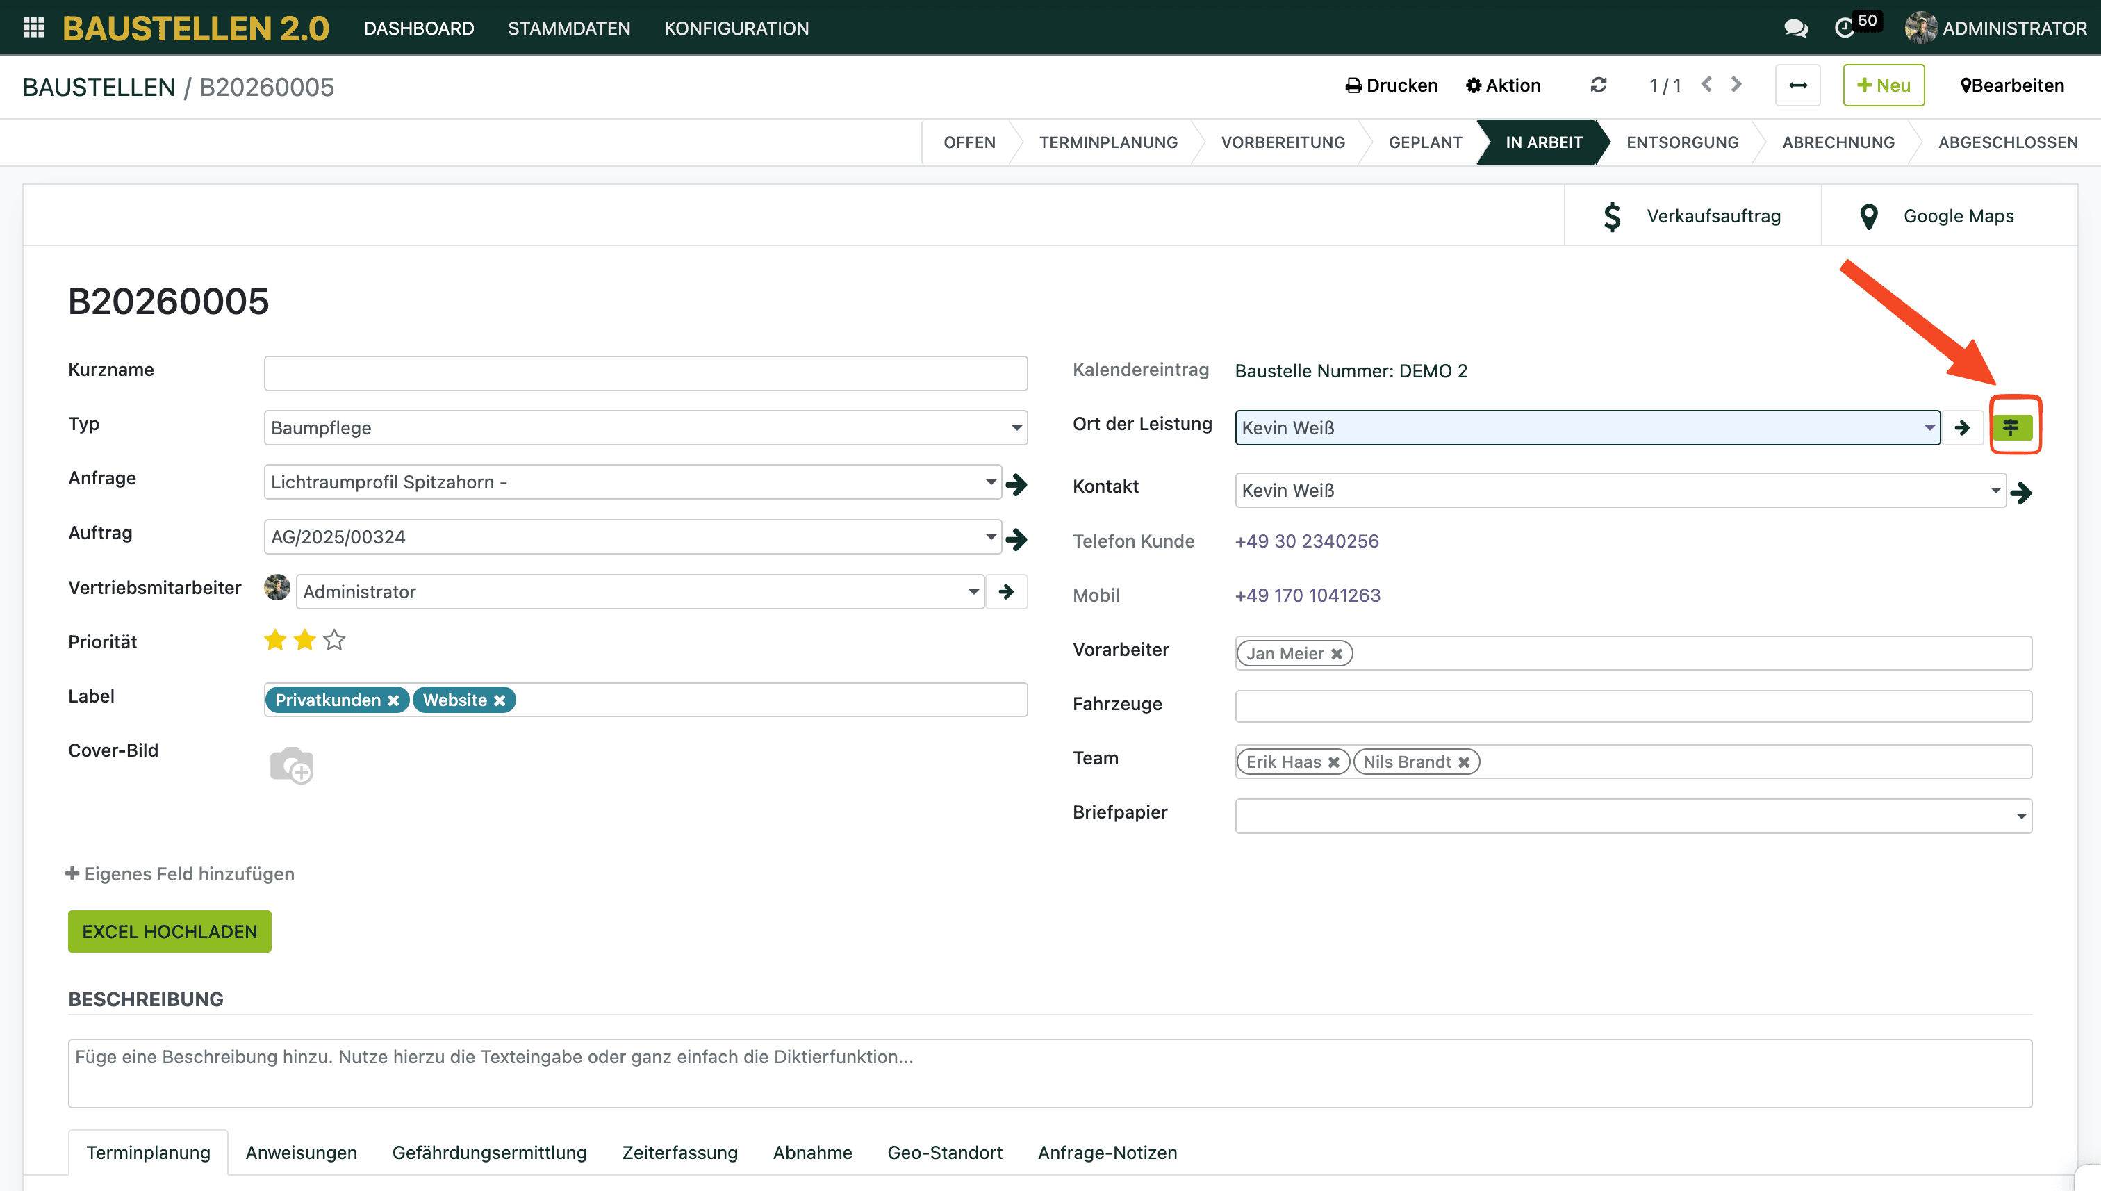Remove the Privatkunden label tag

coord(393,701)
